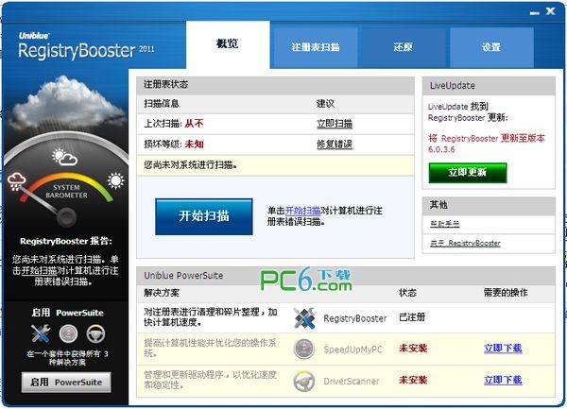Screen dimensions: 567x409
Task: Download SpeedUpMyPC via 立即下载 link
Action: [503, 349]
